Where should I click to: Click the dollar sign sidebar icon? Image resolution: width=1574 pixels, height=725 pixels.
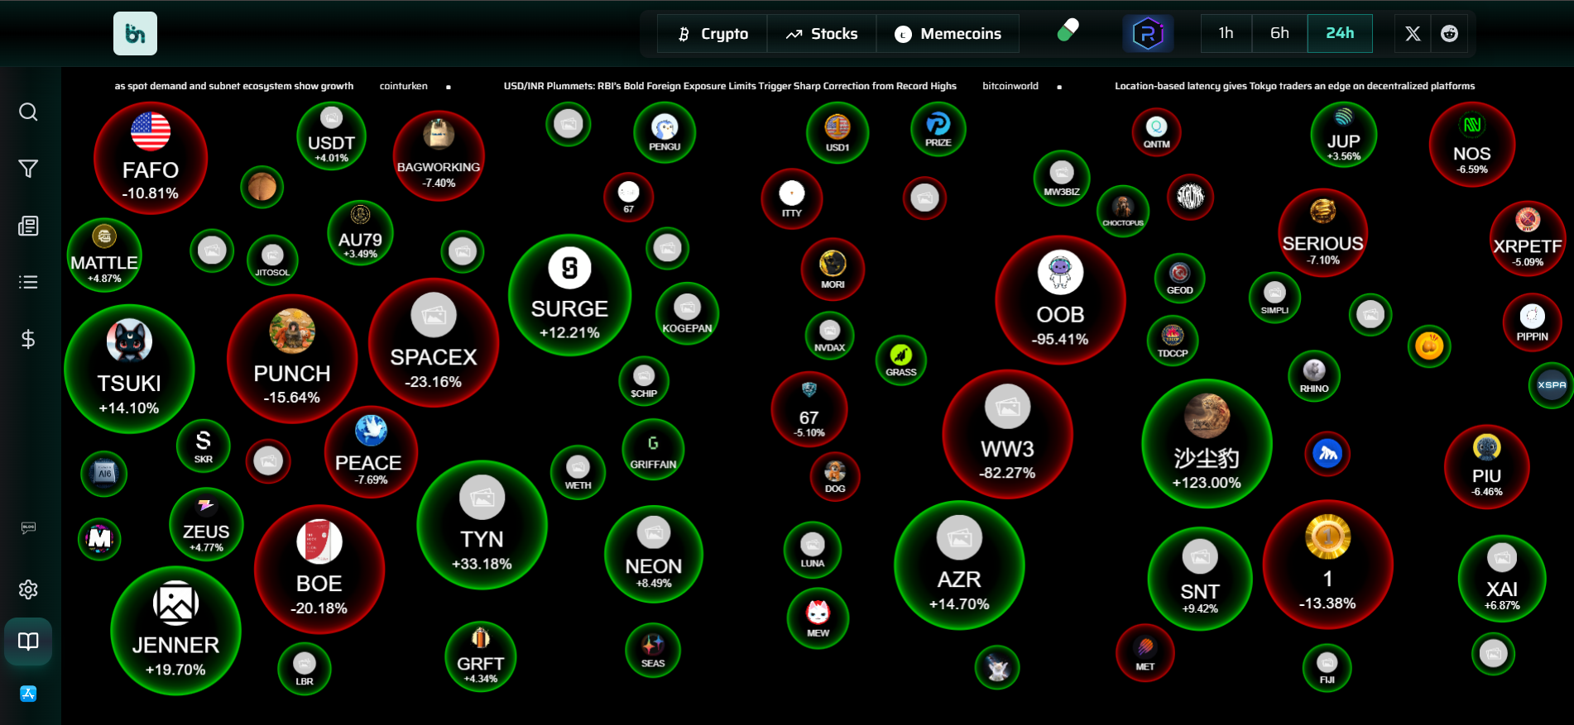pyautogui.click(x=28, y=339)
